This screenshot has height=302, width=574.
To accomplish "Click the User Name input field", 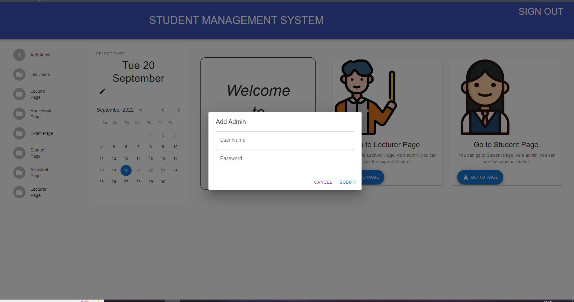I will (x=285, y=140).
